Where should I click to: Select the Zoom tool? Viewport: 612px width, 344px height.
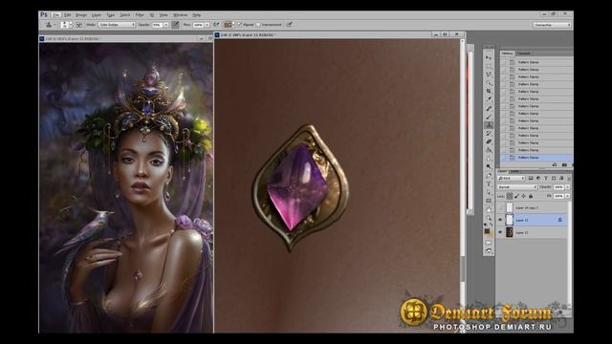coord(489,218)
